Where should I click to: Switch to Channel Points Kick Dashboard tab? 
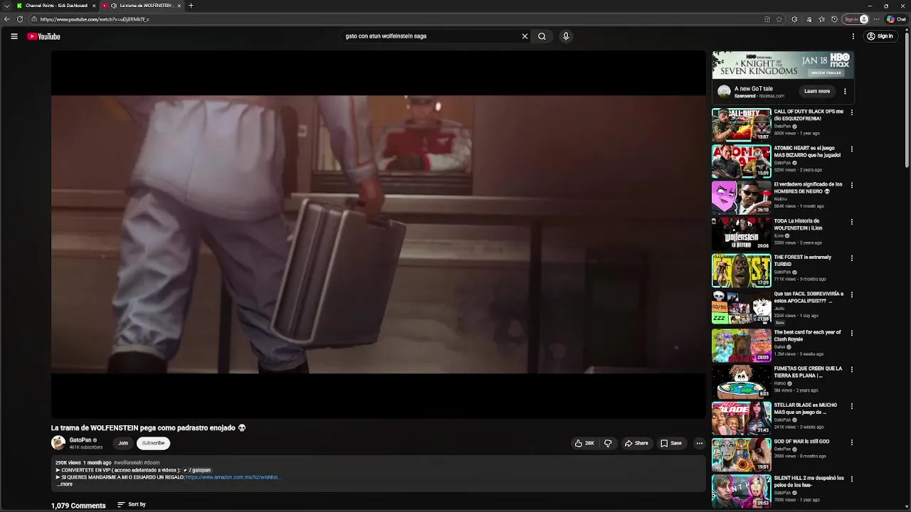56,6
